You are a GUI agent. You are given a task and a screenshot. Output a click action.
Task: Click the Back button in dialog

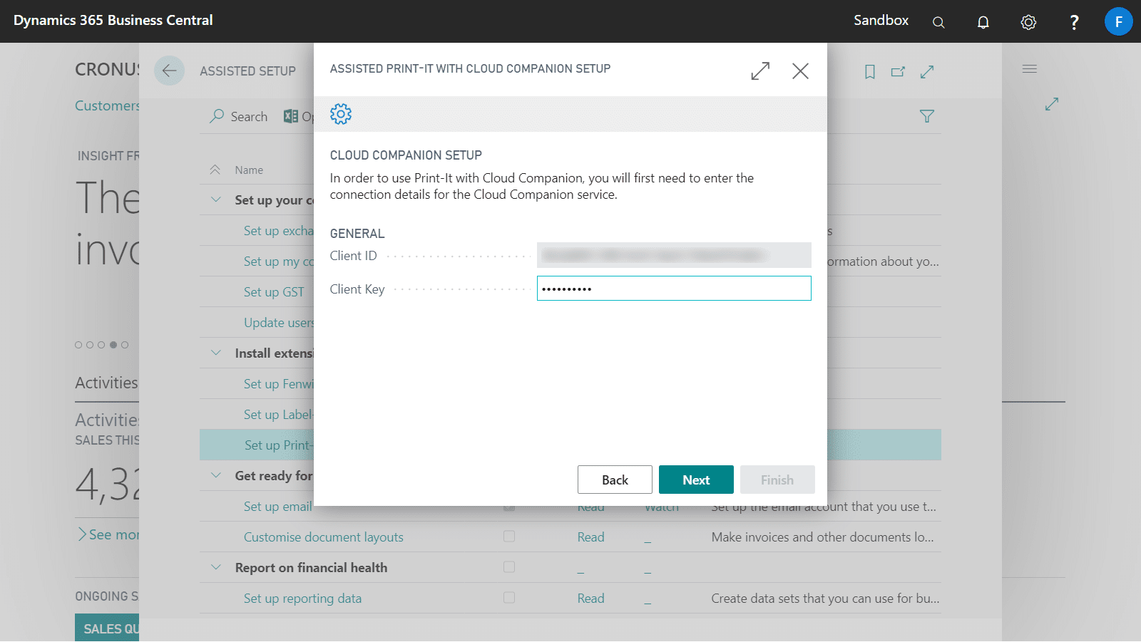click(615, 480)
